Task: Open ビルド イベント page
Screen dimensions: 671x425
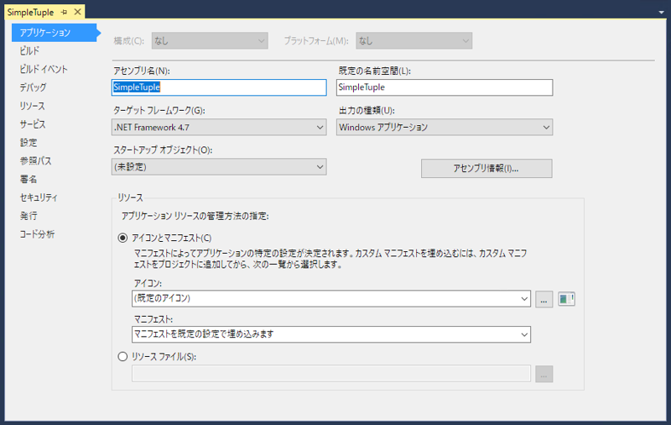Action: (x=44, y=69)
